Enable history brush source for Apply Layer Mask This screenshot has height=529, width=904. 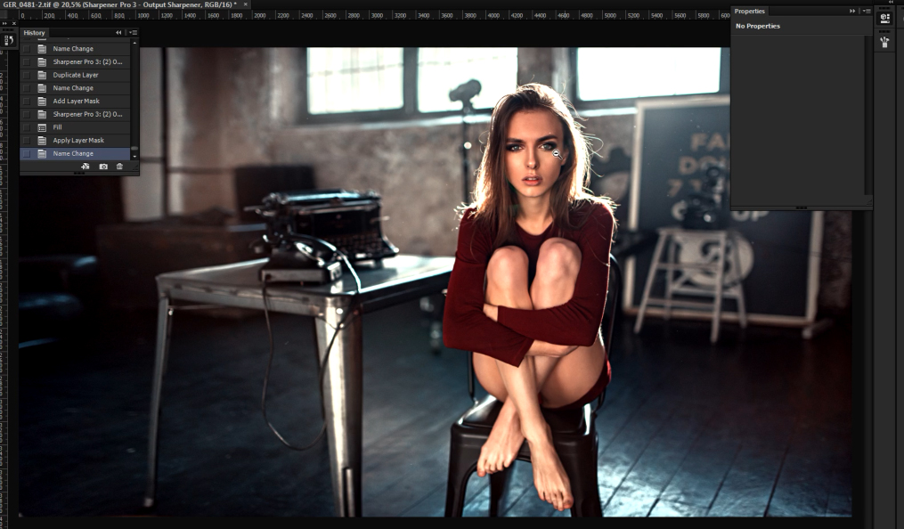[x=27, y=141]
